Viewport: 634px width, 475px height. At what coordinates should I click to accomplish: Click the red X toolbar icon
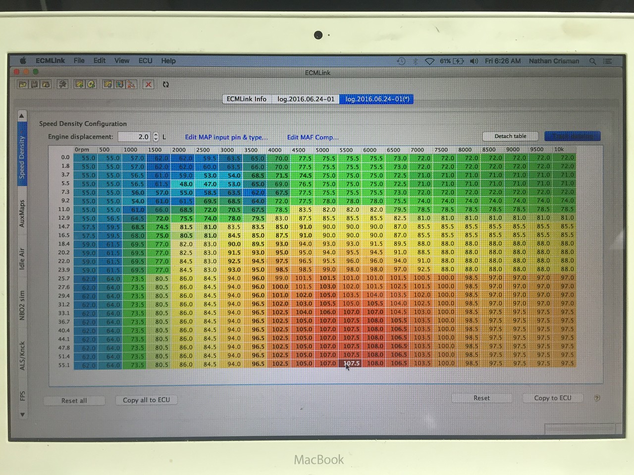pos(148,85)
